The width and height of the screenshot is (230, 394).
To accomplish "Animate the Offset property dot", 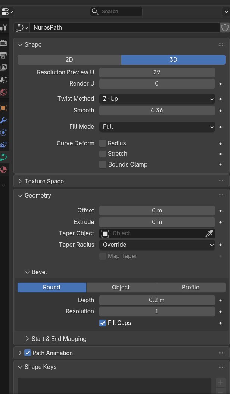I will click(x=220, y=211).
